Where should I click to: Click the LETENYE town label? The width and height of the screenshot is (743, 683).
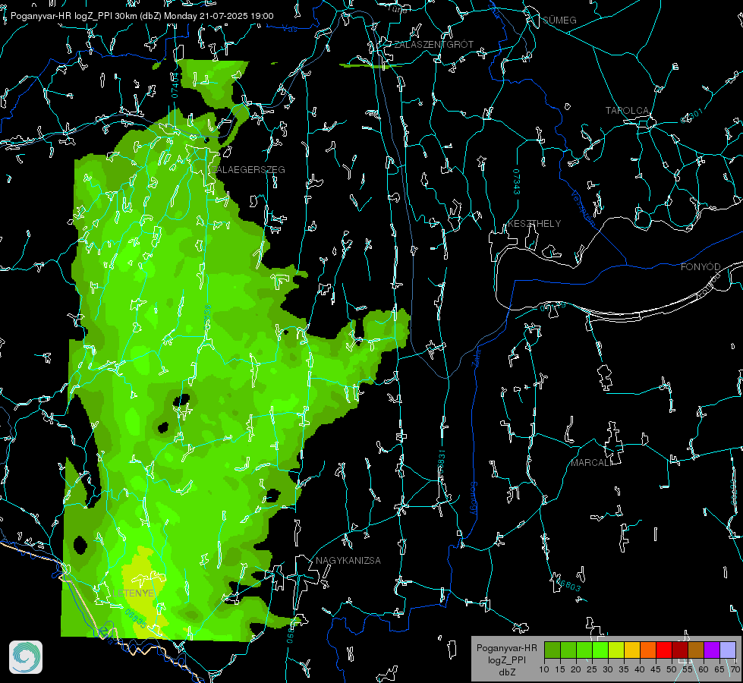coord(133,593)
